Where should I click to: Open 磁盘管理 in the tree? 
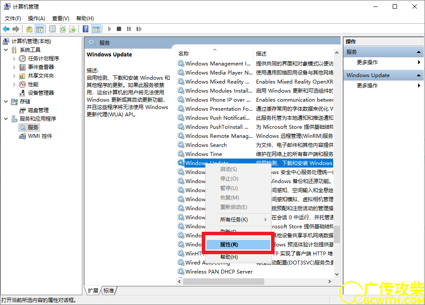[x=38, y=110]
